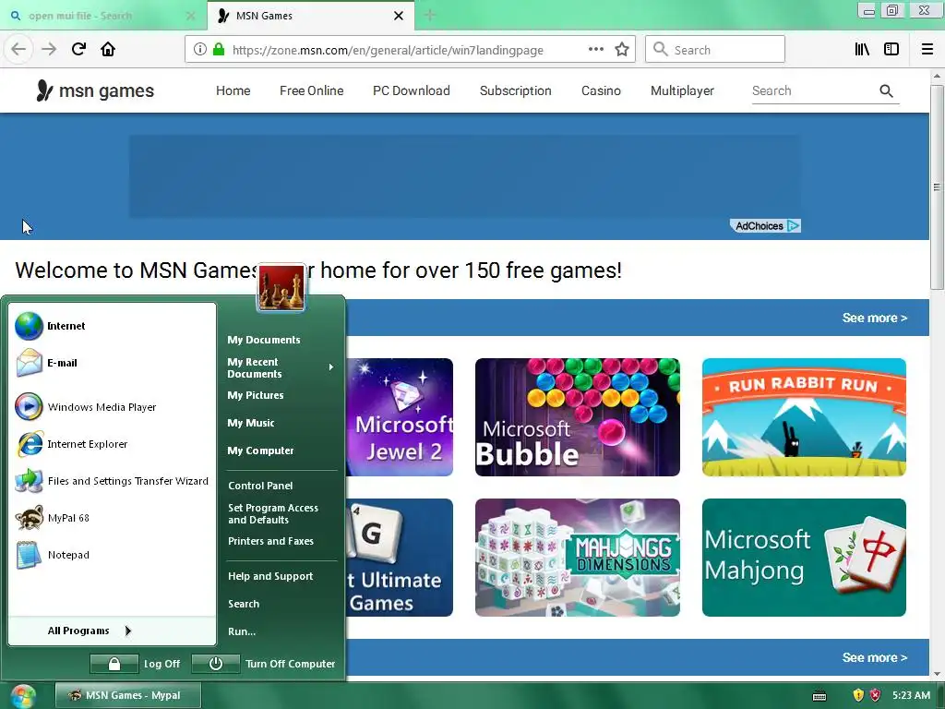Click the red shield alert tray icon
Viewport: 945px width, 709px height.
[875, 695]
